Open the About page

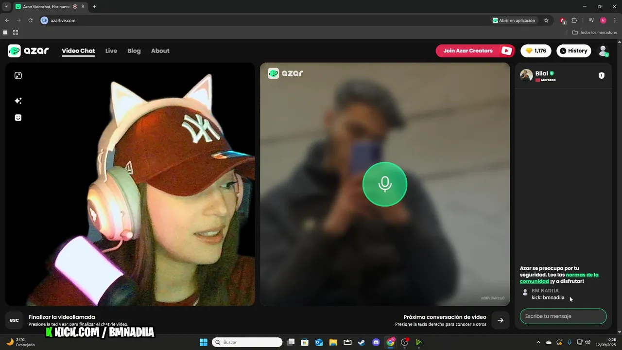pos(160,51)
